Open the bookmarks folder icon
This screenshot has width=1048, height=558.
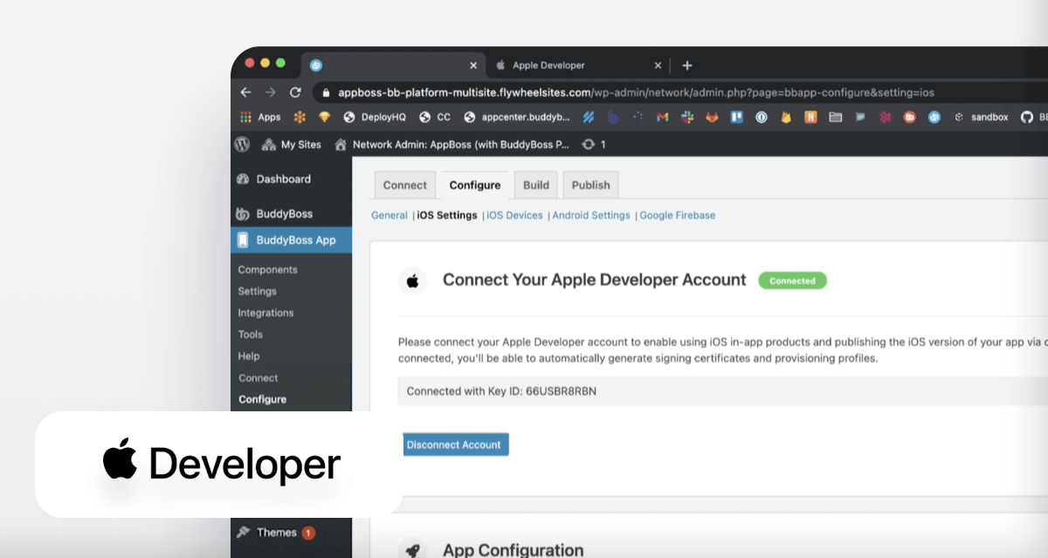pyautogui.click(x=836, y=117)
